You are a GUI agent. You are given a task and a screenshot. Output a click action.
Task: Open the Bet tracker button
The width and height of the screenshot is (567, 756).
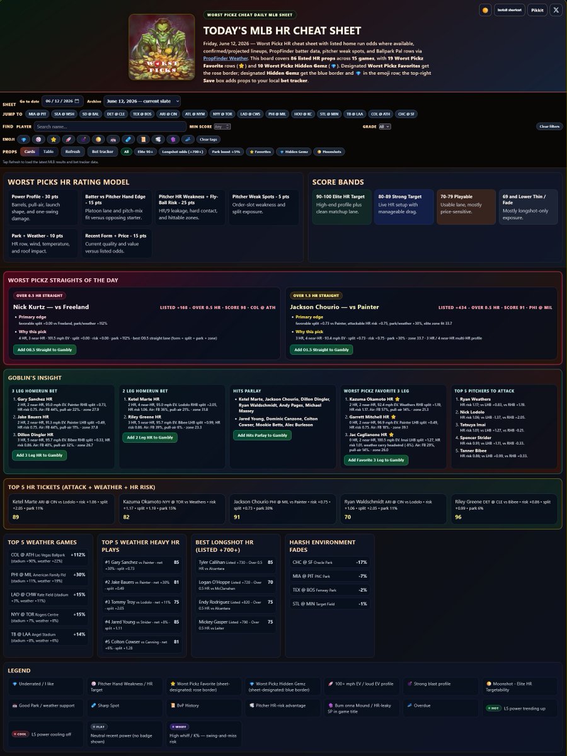103,152
